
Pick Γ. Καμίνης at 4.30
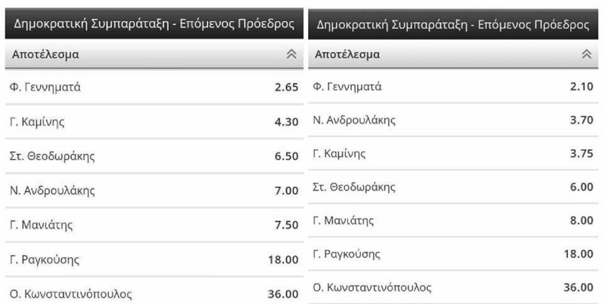(x=286, y=121)
